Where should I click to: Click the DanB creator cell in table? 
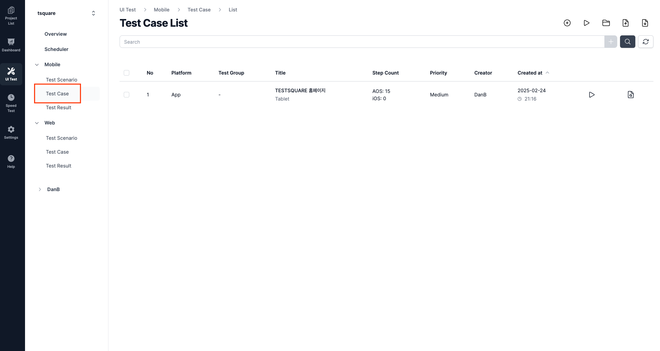pyautogui.click(x=480, y=95)
